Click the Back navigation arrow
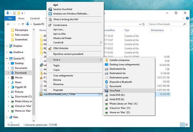The height and width of the screenshot is (132, 193). pyautogui.click(x=8, y=24)
